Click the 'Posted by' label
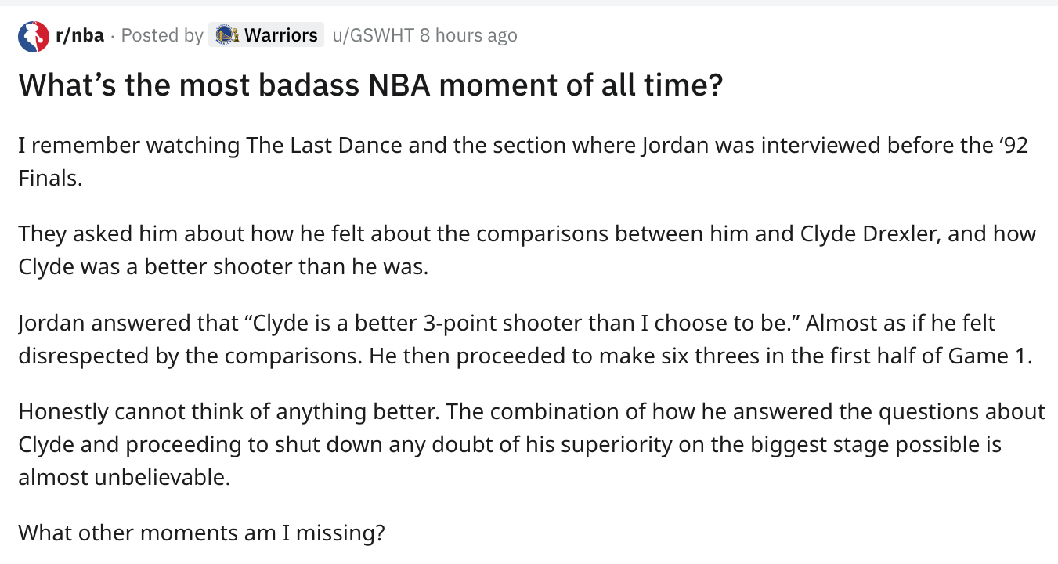Viewport: 1058px width, 564px height. [x=162, y=35]
